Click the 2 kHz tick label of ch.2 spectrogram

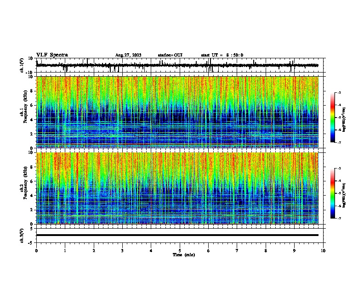[x=32, y=210]
